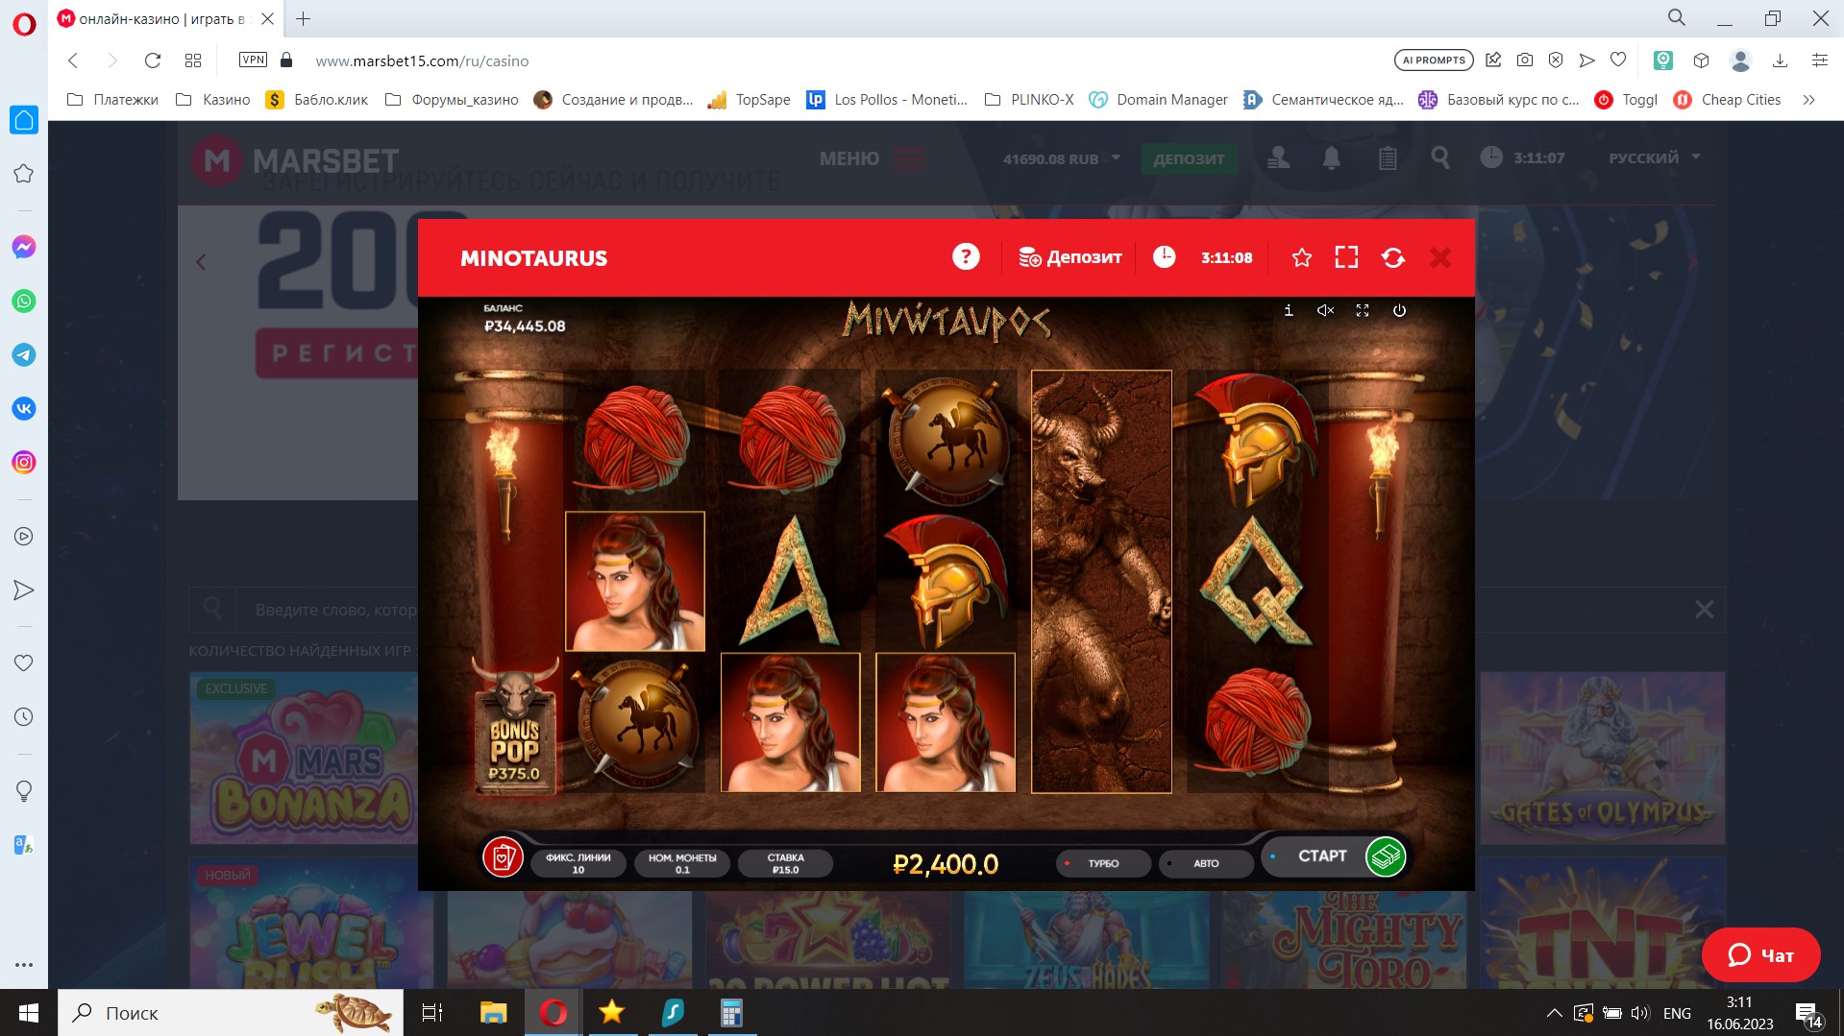Open sidebar My Flow send icon
This screenshot has width=1844, height=1036.
(x=24, y=590)
